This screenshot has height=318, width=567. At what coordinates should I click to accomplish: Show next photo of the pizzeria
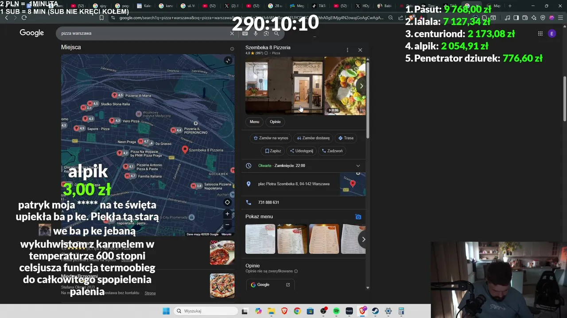(361, 86)
